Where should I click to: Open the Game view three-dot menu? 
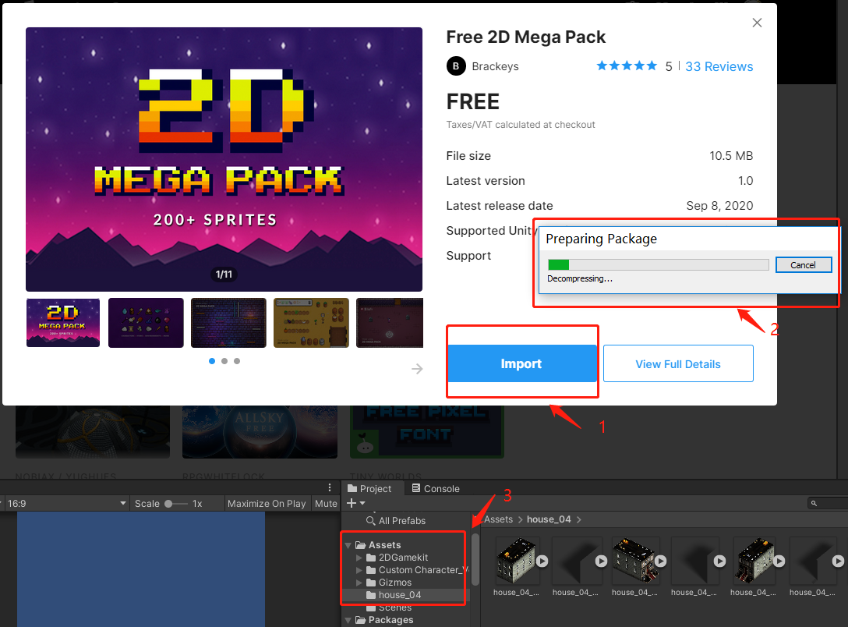coord(330,487)
